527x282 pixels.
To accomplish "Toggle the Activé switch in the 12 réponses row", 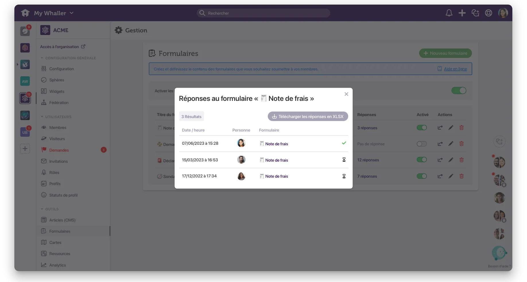I will click(x=422, y=160).
